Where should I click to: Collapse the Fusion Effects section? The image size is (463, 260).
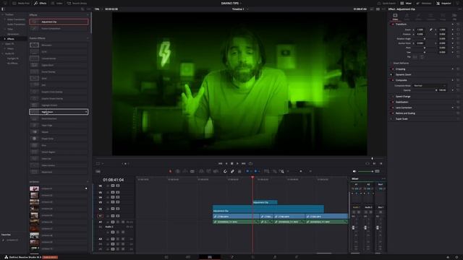click(88, 38)
